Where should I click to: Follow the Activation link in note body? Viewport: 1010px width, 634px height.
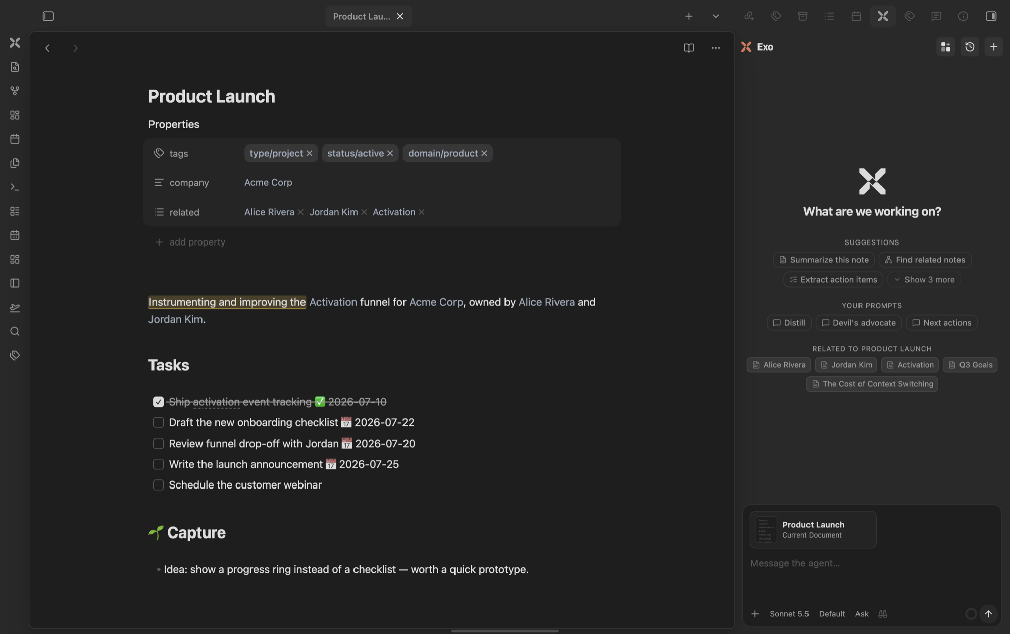333,302
